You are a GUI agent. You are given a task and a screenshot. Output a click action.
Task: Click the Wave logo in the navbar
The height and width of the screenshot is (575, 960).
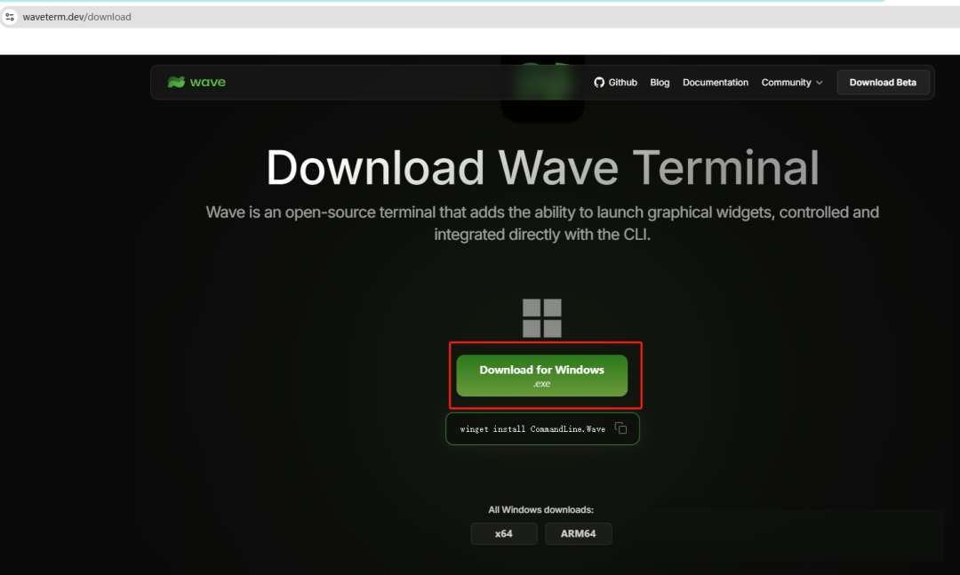196,82
